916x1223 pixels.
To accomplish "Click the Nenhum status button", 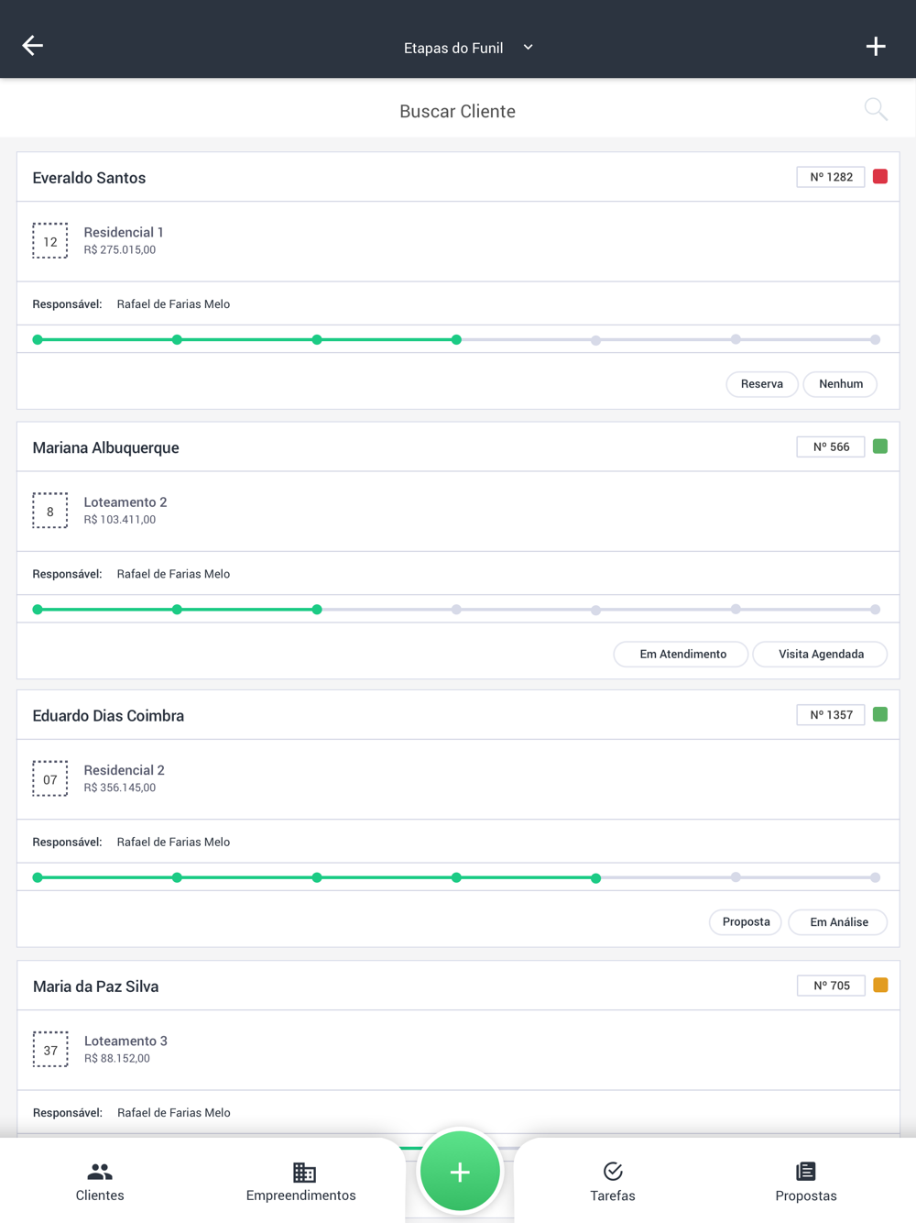I will coord(840,384).
